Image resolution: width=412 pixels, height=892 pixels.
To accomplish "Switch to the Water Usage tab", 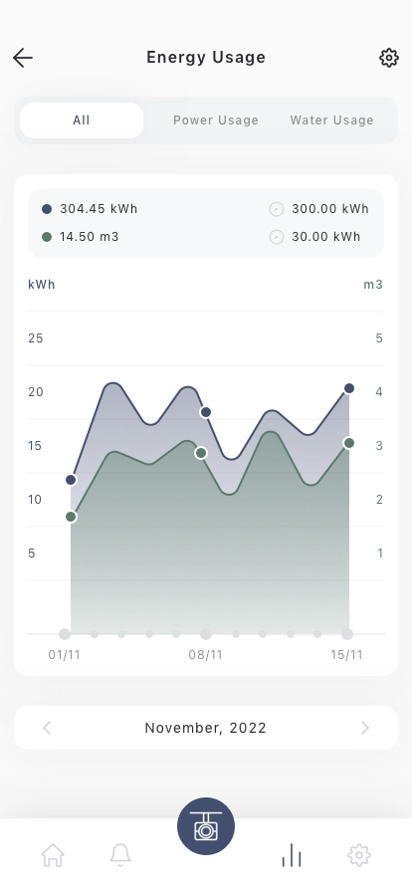I will point(331,120).
